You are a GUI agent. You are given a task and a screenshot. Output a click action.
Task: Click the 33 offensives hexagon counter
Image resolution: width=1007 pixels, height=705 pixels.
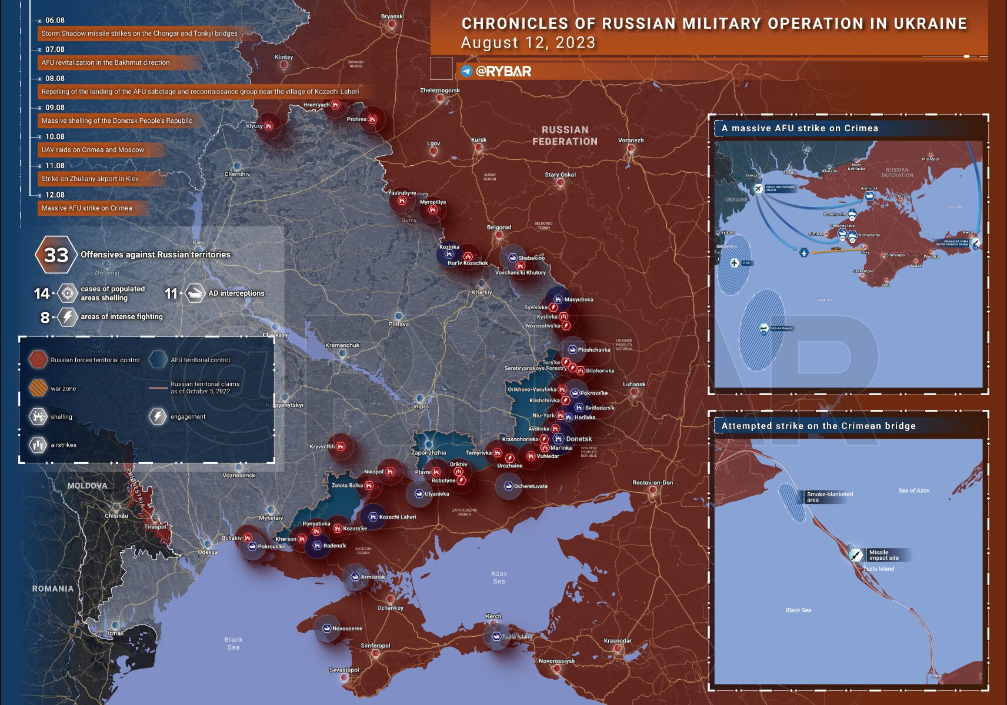point(56,255)
